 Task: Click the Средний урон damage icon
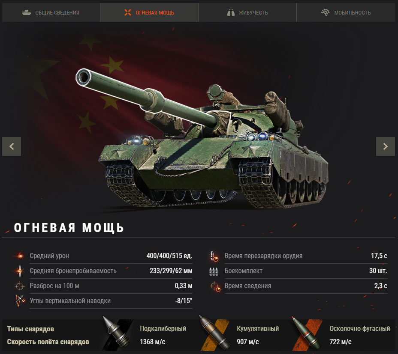tap(19, 256)
